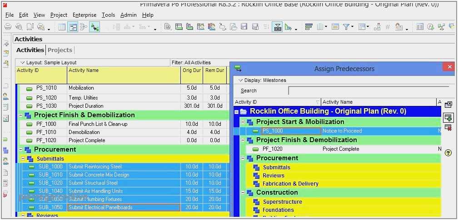This screenshot has width=458, height=220.
Task: Click the Filter funnel toolbar icon
Action: [347, 27]
